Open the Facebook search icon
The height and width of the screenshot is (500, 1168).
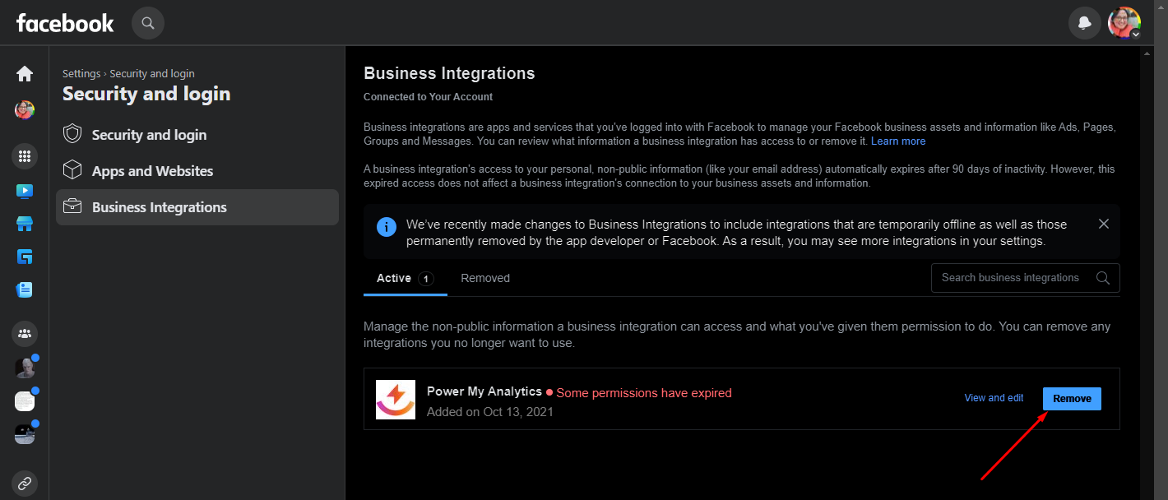click(x=148, y=23)
